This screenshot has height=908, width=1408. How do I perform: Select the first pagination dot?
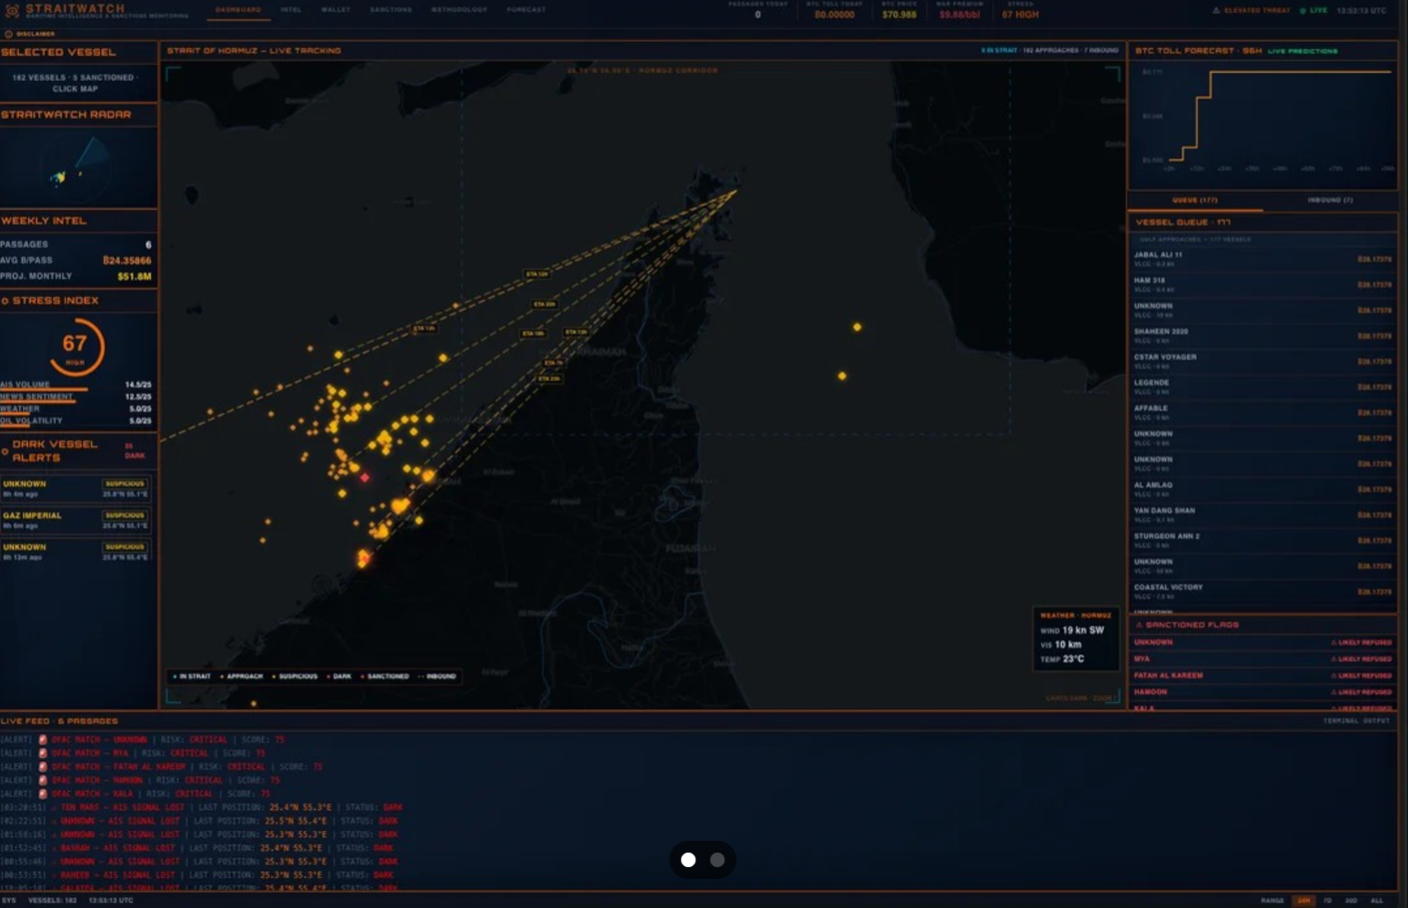point(688,860)
